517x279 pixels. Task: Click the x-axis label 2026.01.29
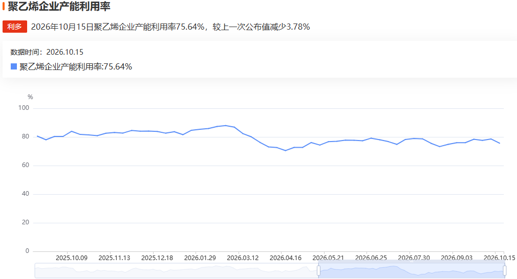(200, 258)
